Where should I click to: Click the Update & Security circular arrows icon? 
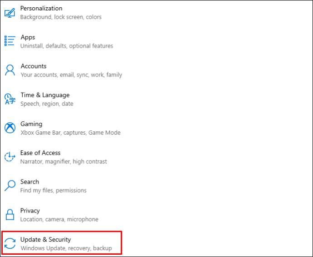(x=10, y=243)
